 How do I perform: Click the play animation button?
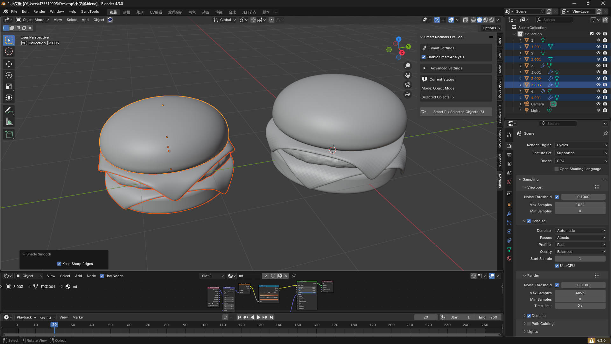(258, 317)
